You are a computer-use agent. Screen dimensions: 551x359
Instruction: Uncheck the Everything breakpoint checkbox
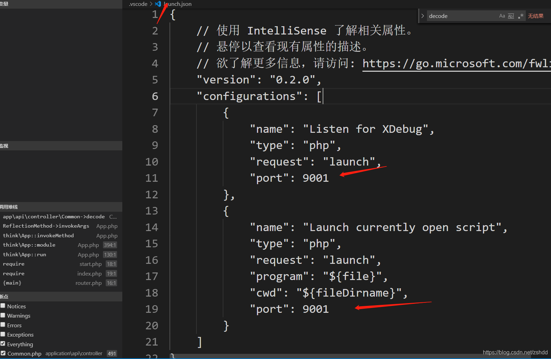click(x=3, y=344)
